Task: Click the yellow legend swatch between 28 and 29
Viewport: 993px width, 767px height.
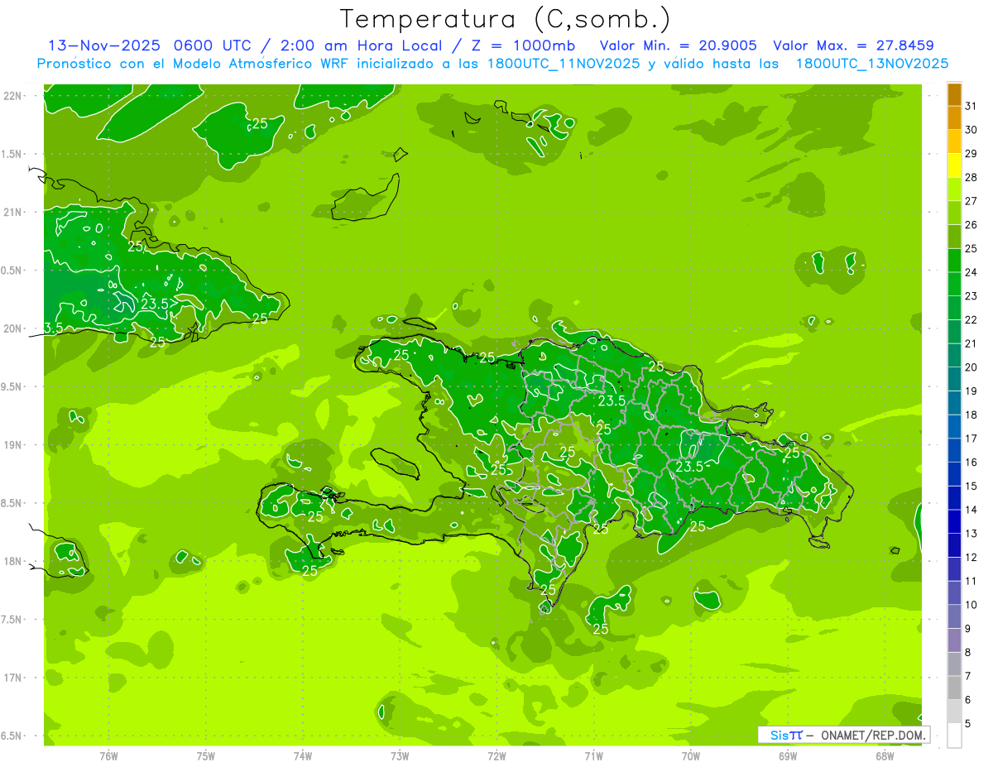Action: [x=954, y=165]
